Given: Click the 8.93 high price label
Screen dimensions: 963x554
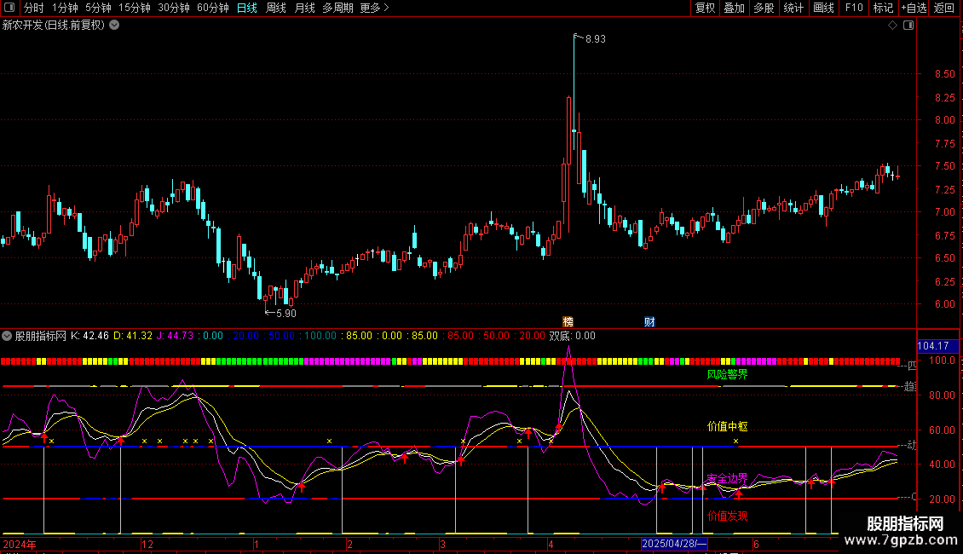Looking at the screenshot, I should pos(595,39).
